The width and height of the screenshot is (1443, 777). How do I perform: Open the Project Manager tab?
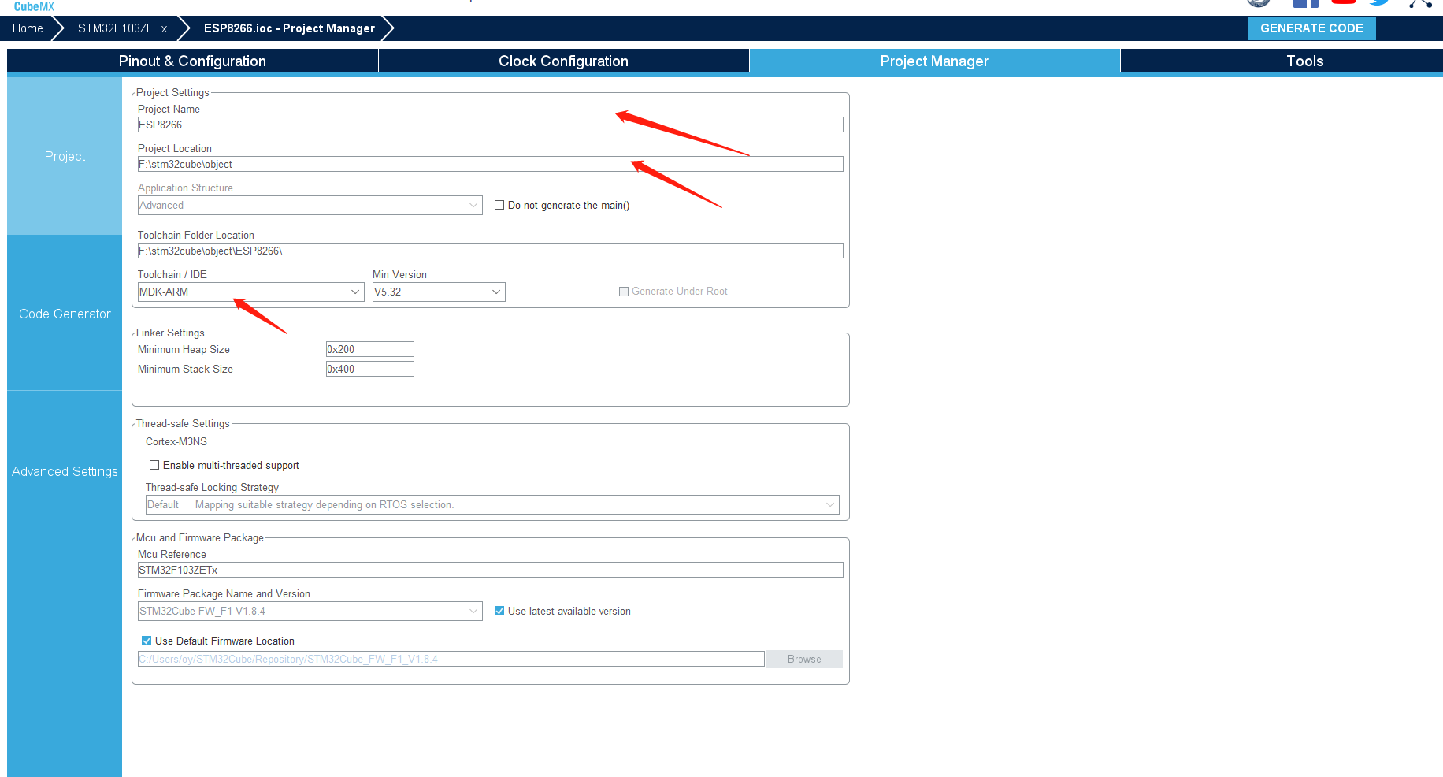pyautogui.click(x=934, y=61)
